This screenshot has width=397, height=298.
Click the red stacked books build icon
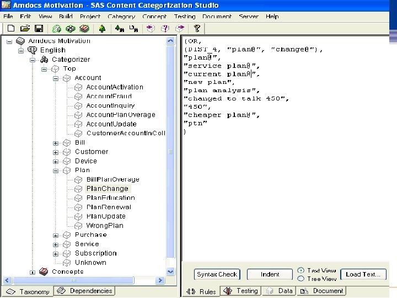click(84, 29)
